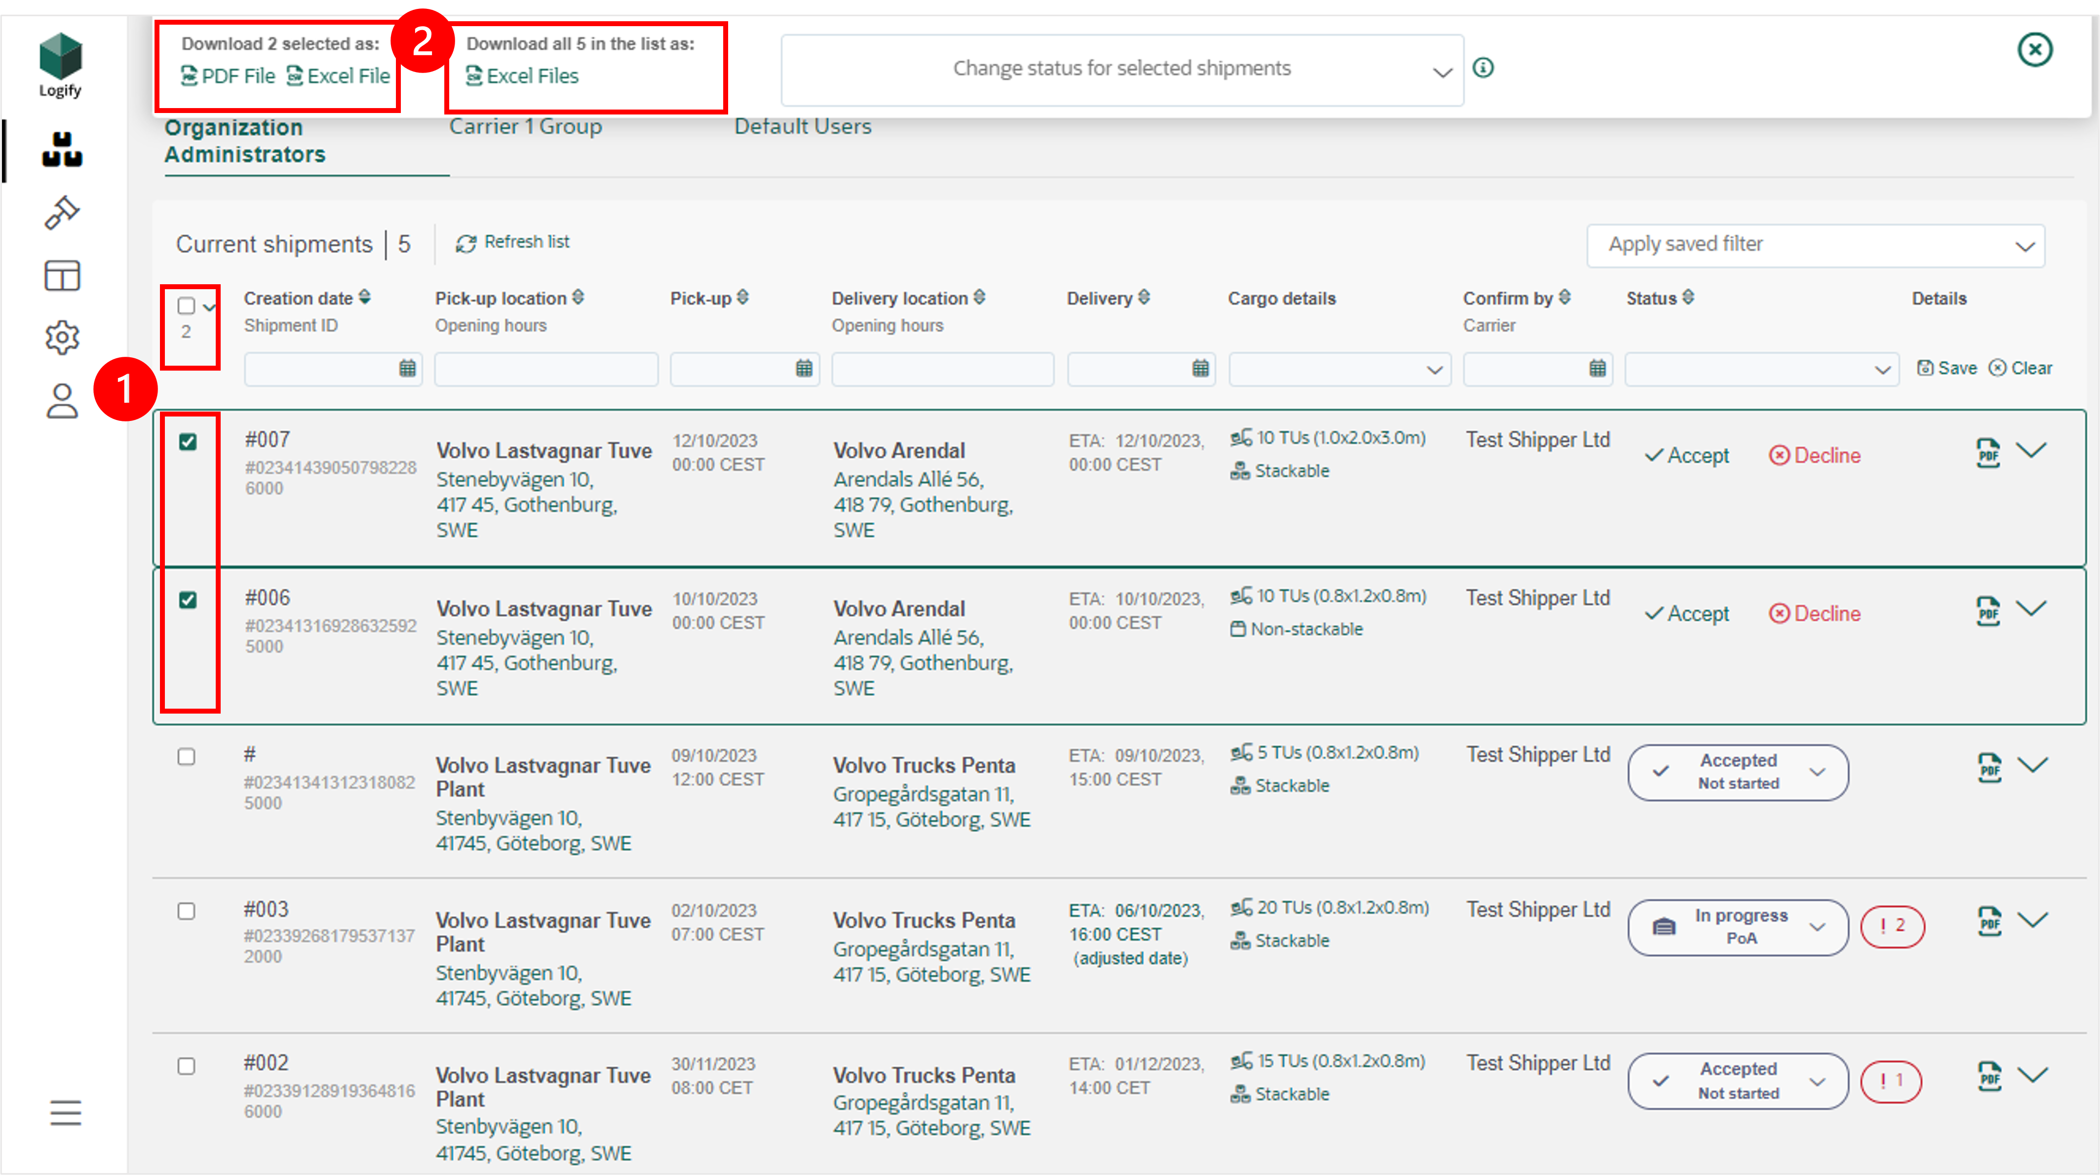Open the settings gear in sidebar
Image resolution: width=2100 pixels, height=1175 pixels.
(x=62, y=338)
